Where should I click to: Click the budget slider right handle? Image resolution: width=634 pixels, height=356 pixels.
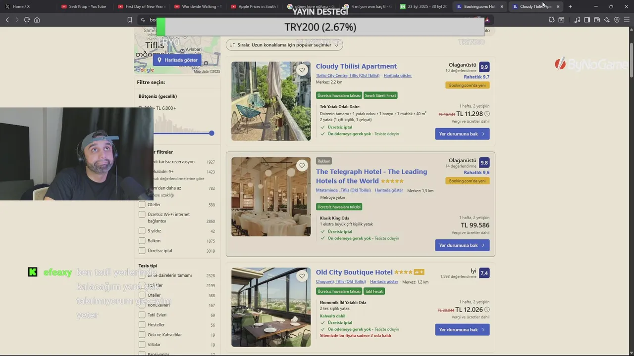pyautogui.click(x=211, y=133)
